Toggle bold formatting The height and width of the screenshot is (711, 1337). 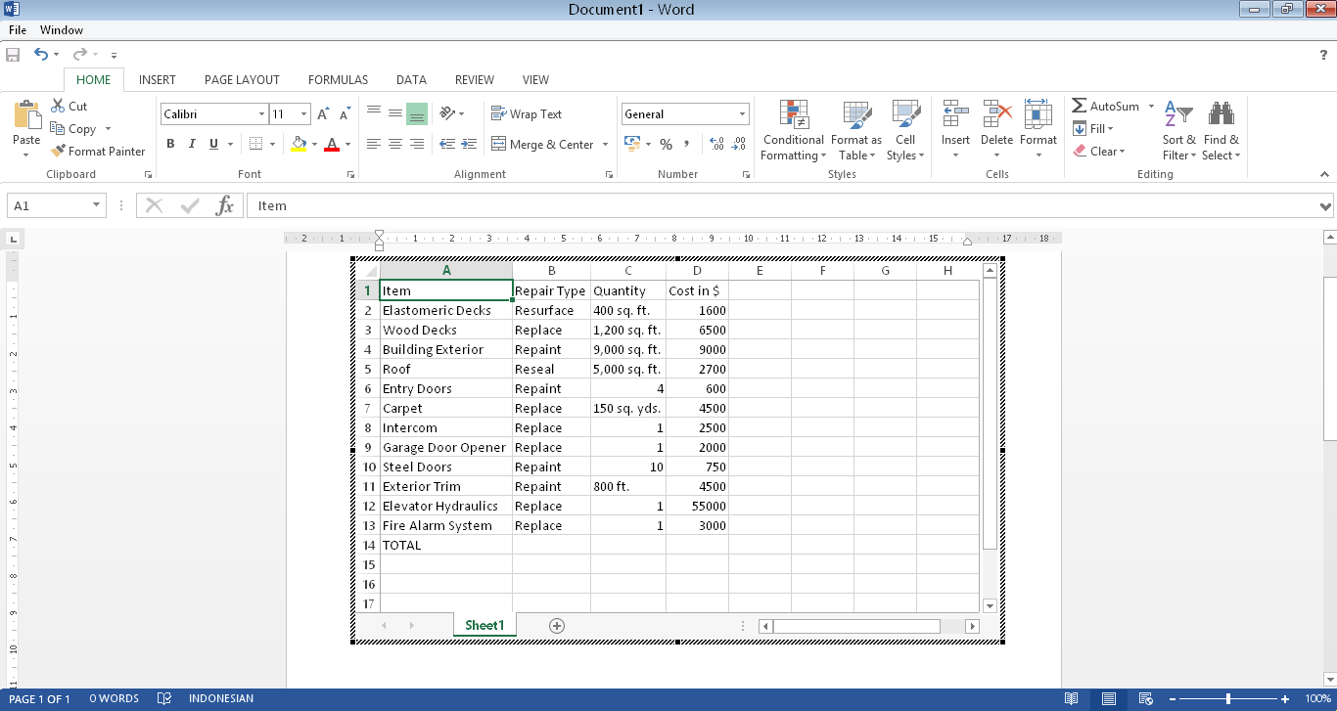click(x=169, y=144)
